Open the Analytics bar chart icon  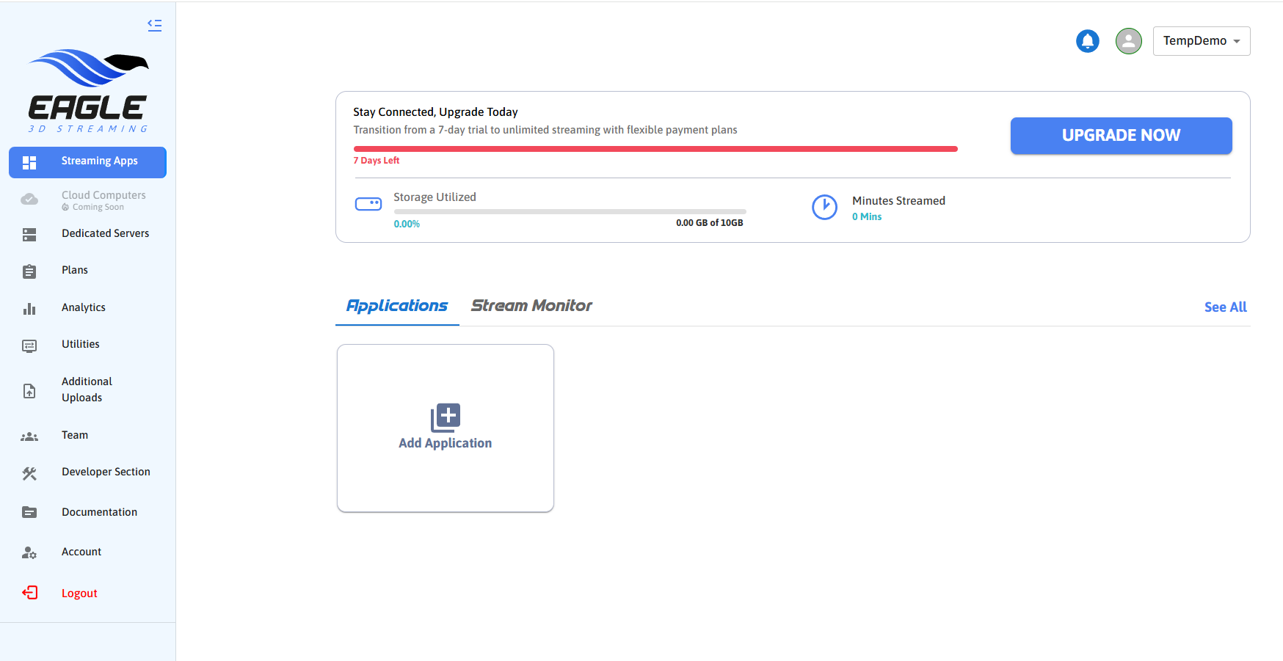(x=29, y=309)
